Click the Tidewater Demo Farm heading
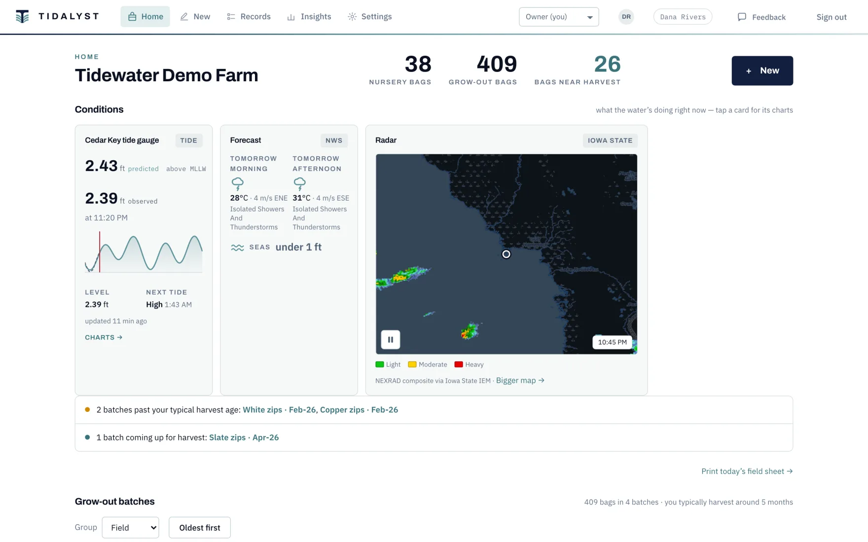 (166, 75)
